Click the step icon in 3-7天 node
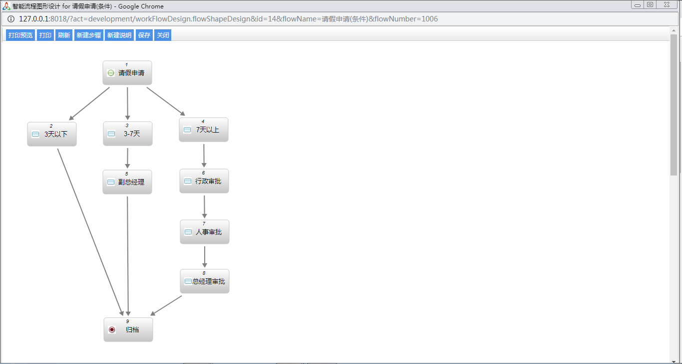 pyautogui.click(x=111, y=134)
